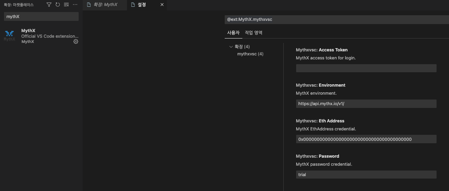Select the MythX extension title in list

pyautogui.click(x=28, y=30)
